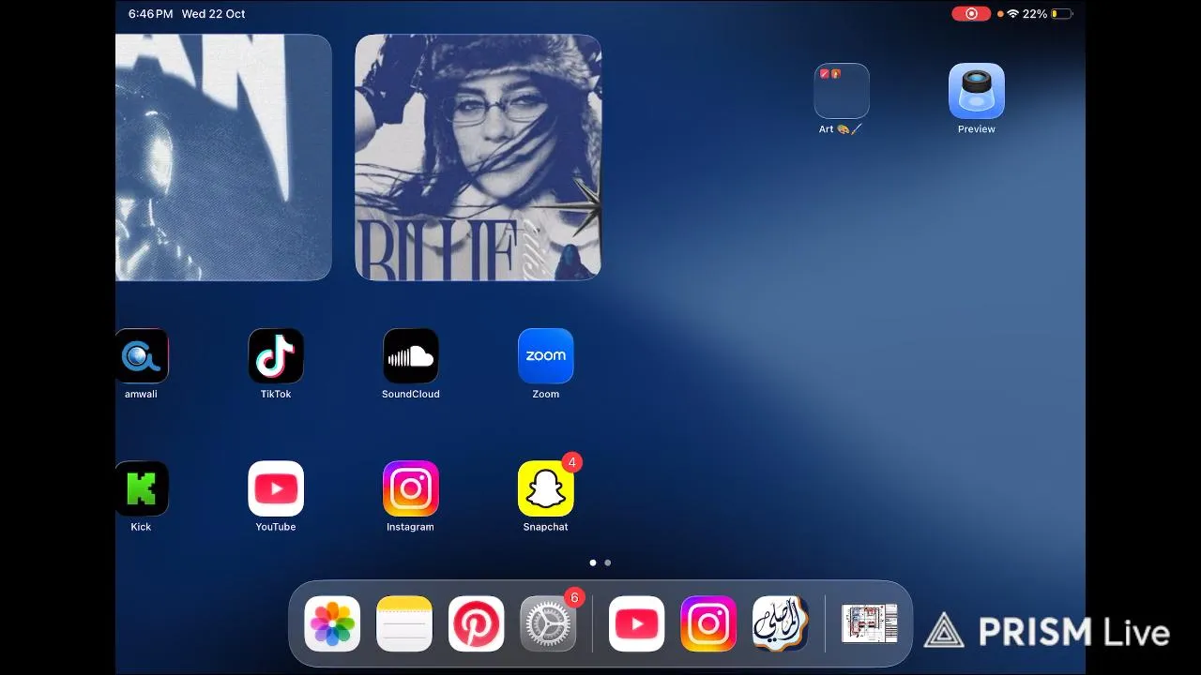Open the amwali app
Viewport: 1201px width, 675px height.
[x=142, y=356]
